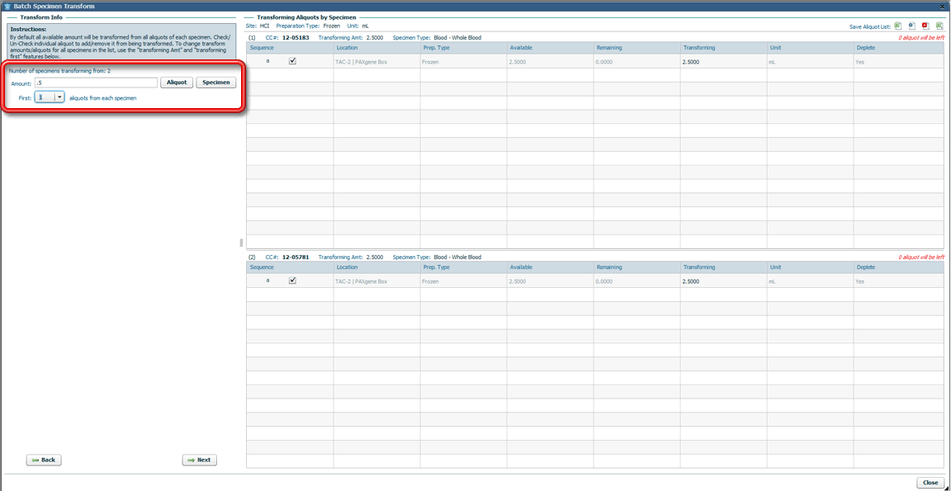The height and width of the screenshot is (491, 951).
Task: Click the Batch Specimen Transform title bar icon
Action: click(x=7, y=6)
